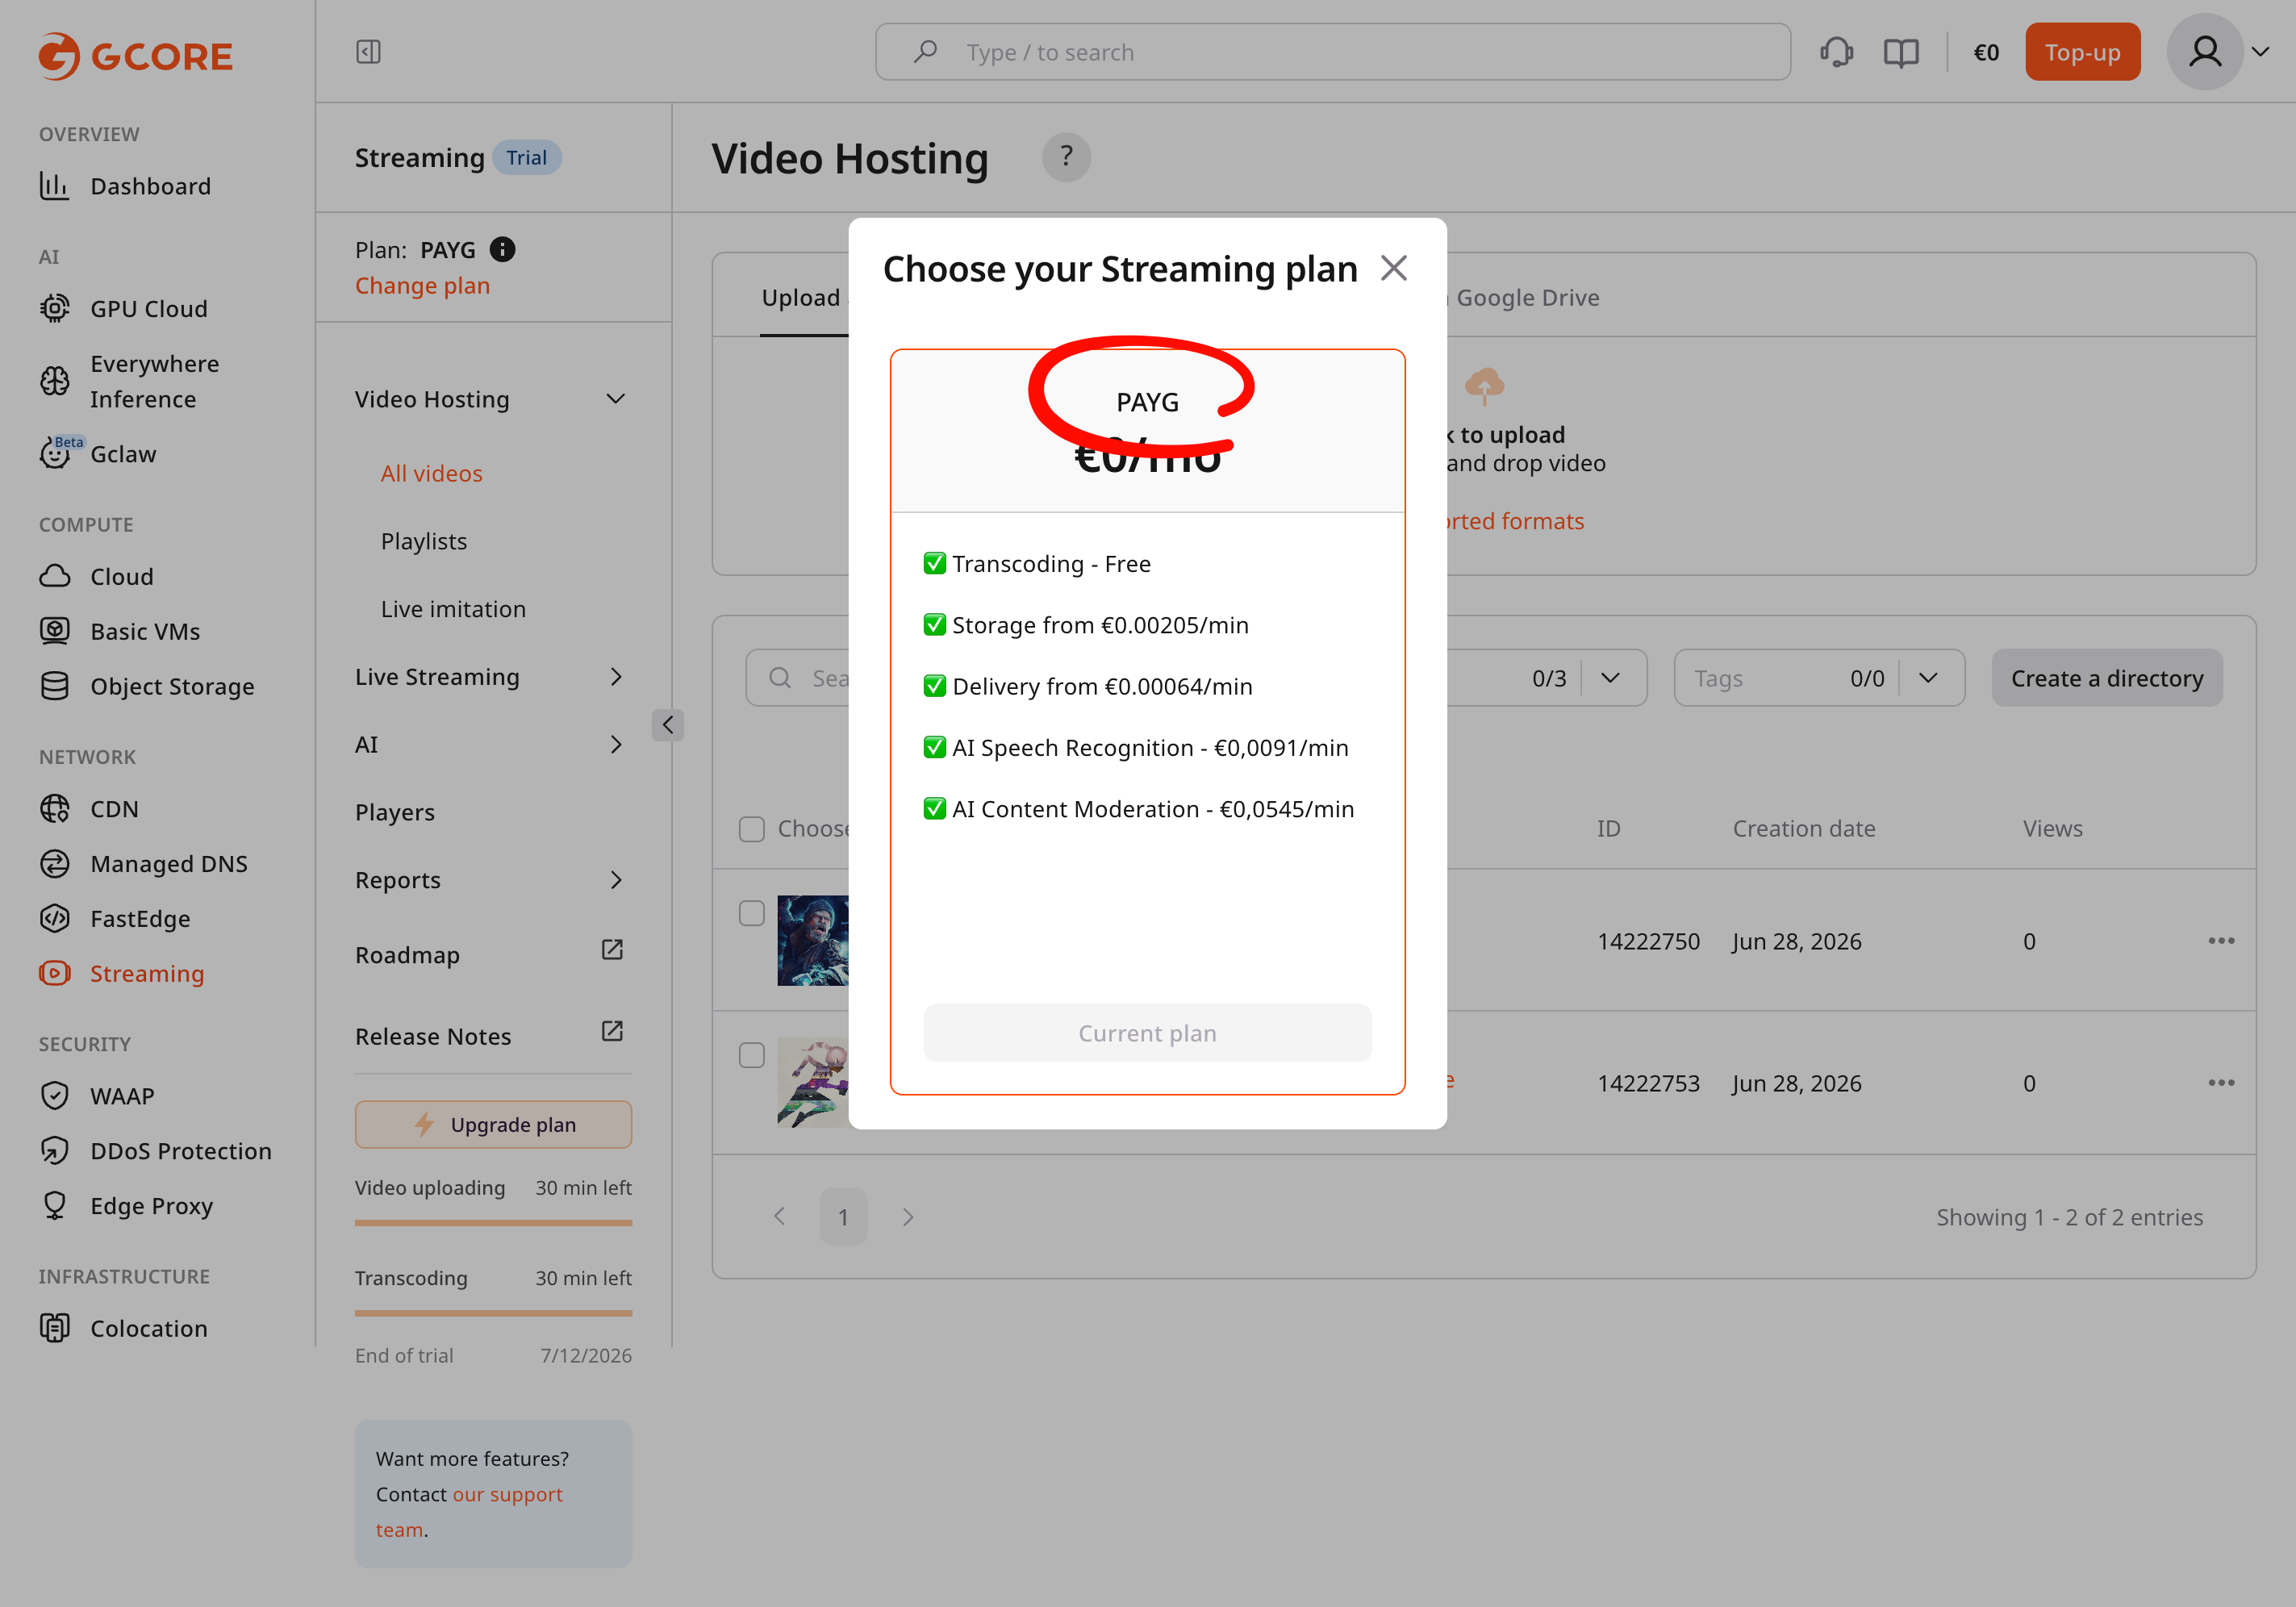
Task: Open GPU Cloud in the sidebar
Action: pyautogui.click(x=148, y=309)
